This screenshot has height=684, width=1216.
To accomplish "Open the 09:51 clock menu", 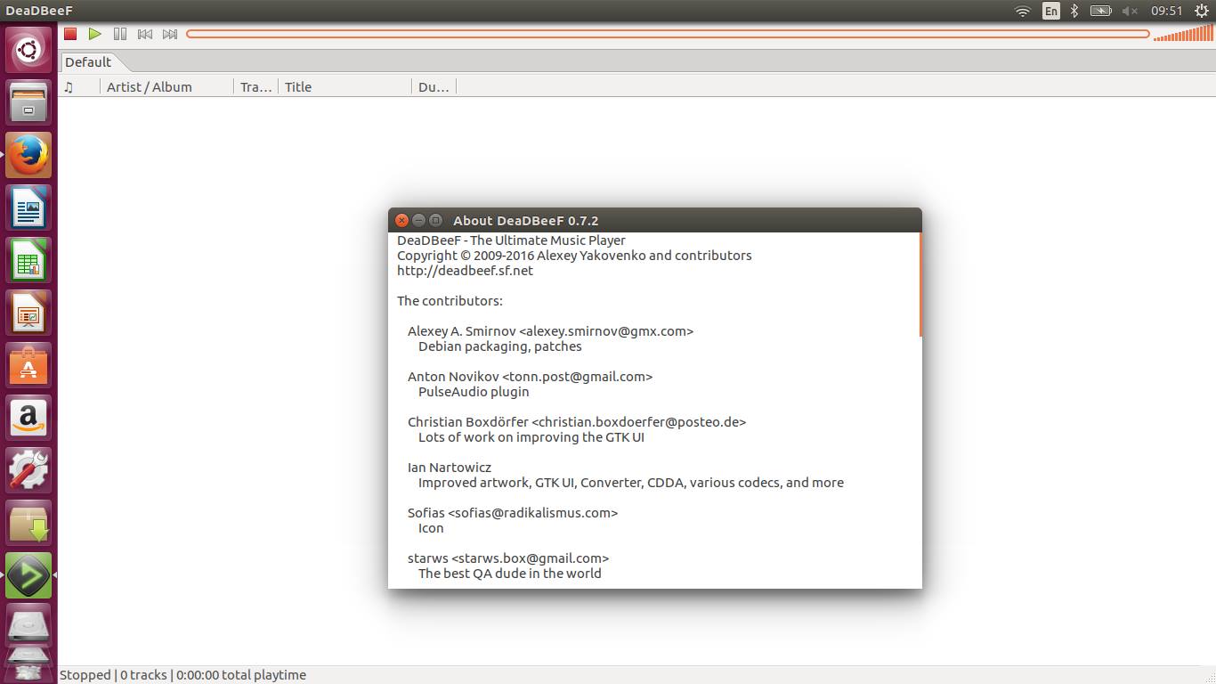I will [1166, 11].
